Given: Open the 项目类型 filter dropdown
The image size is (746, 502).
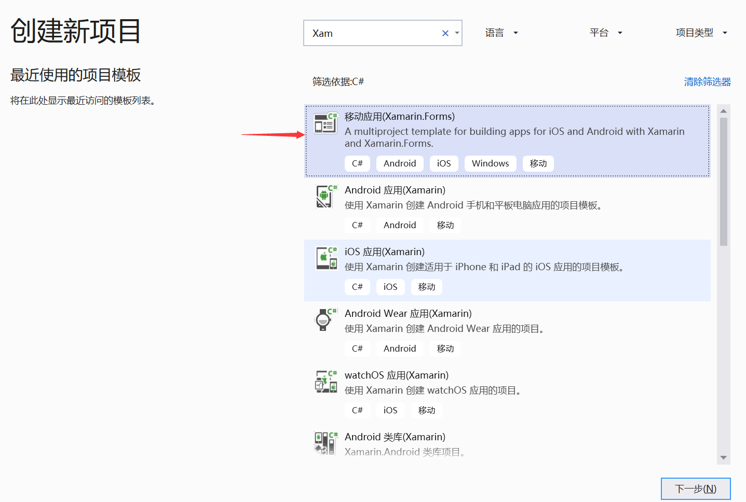Looking at the screenshot, I should 701,33.
